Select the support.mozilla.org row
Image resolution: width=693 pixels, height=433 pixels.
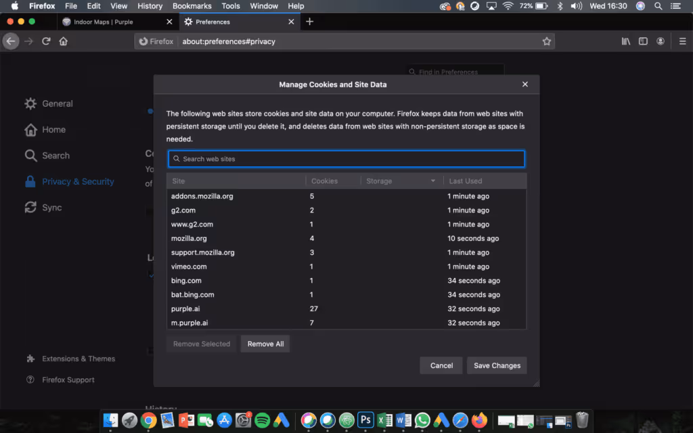[346, 252]
